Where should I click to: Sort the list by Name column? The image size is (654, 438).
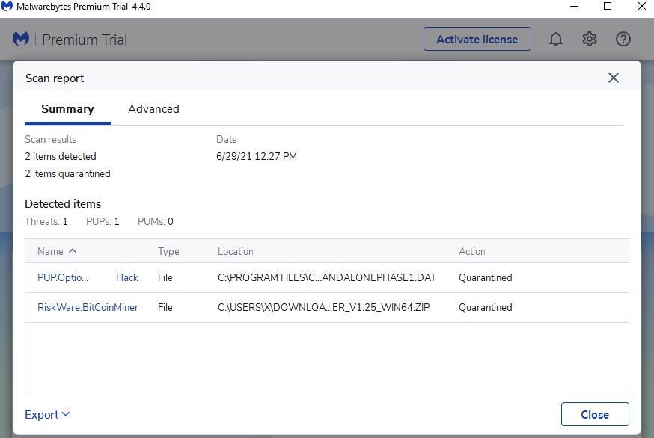click(x=57, y=251)
